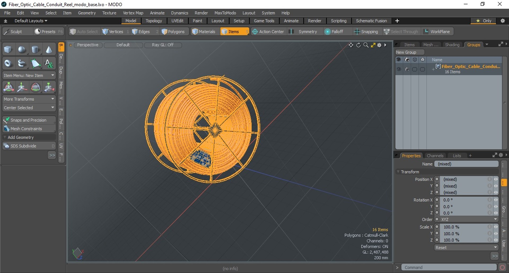Expand the Fiber_Optic_Cable group tree item
Image resolution: width=509 pixels, height=273 pixels.
pyautogui.click(x=433, y=69)
